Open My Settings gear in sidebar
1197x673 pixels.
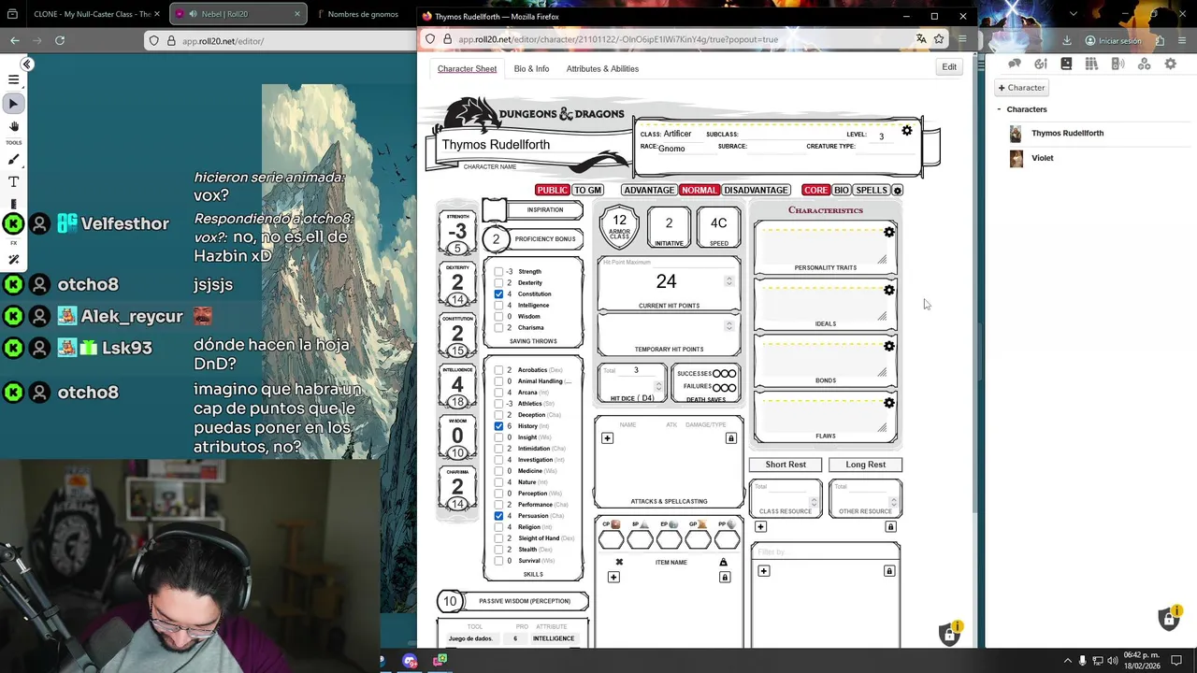click(x=1170, y=64)
